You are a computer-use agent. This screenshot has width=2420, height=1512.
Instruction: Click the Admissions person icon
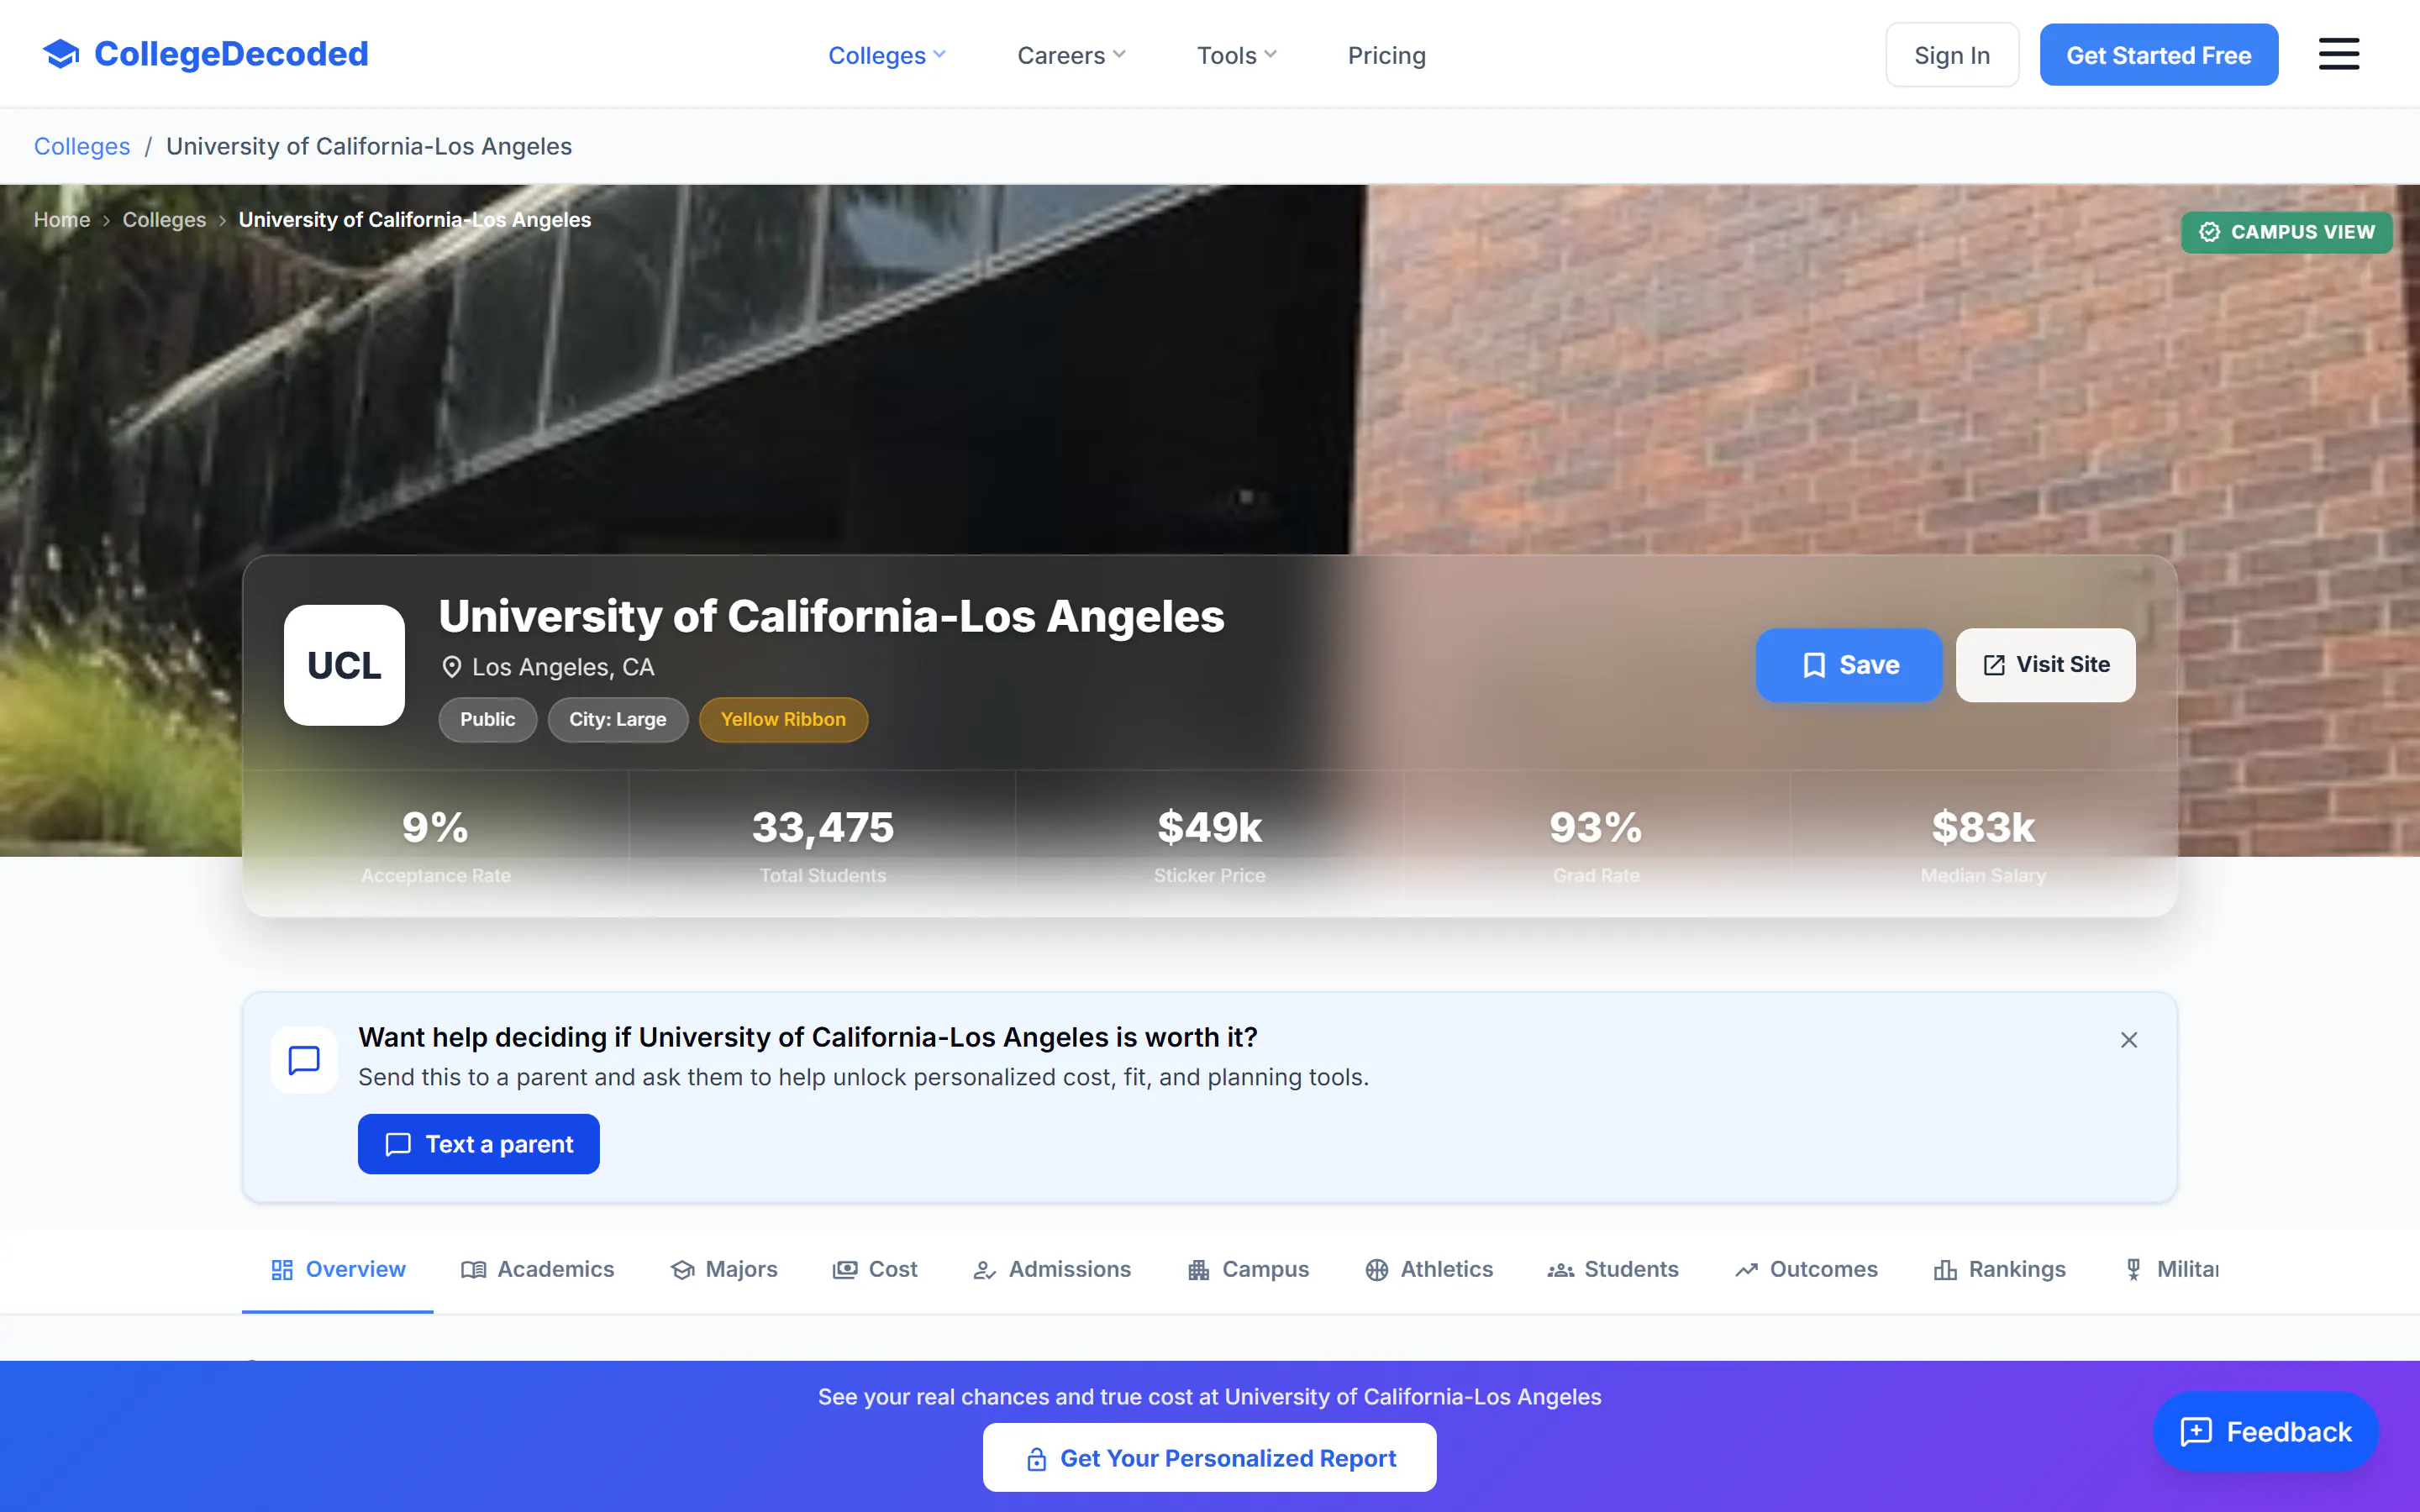pyautogui.click(x=985, y=1270)
